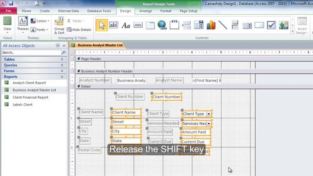Click the navigation pane Search box
Viewport: 313px width, 176px height.
31,52
